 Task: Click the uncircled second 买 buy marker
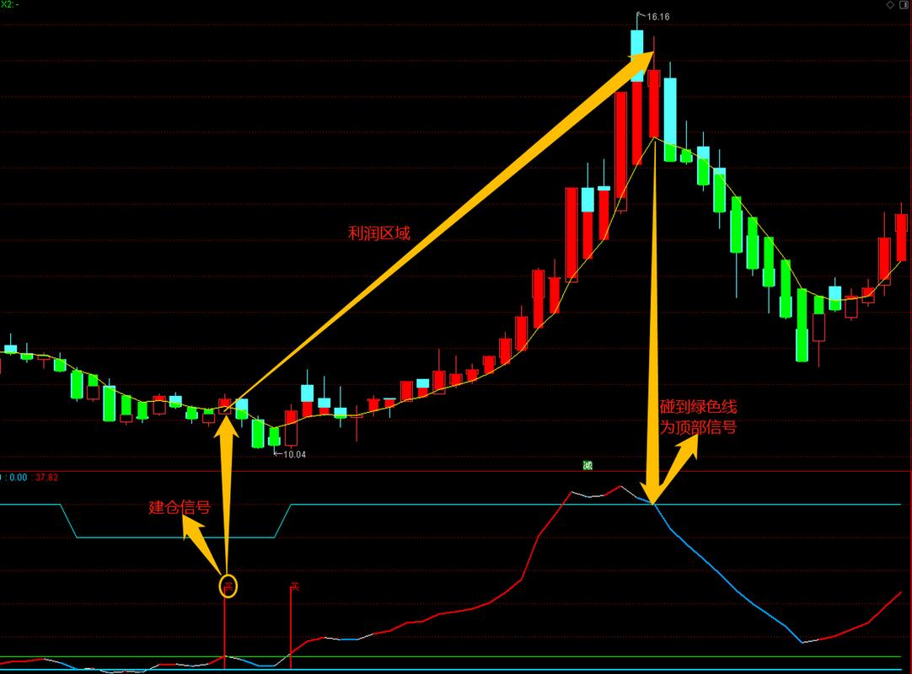coord(294,586)
